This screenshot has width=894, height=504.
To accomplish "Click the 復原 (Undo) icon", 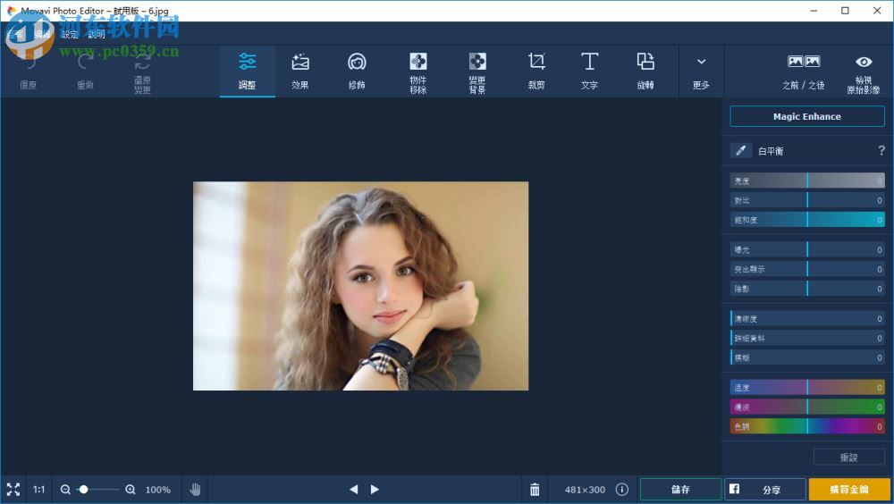I will pos(29,62).
